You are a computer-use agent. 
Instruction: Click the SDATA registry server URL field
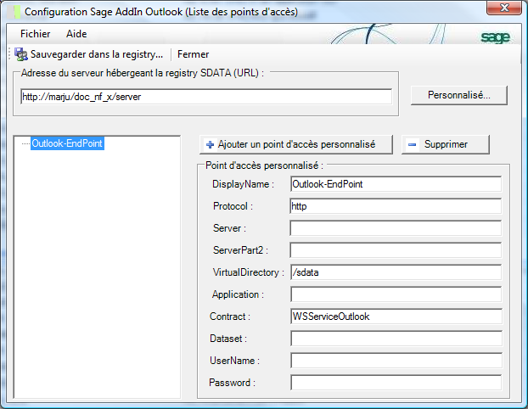[x=206, y=97]
